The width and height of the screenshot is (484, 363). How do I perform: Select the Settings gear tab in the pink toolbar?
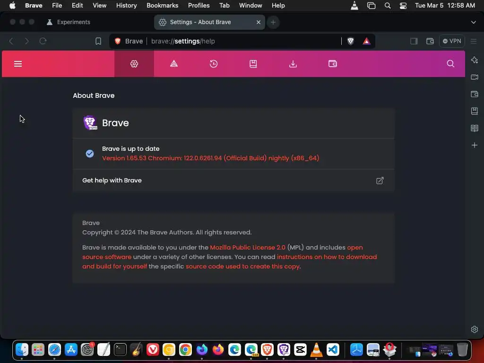[134, 64]
